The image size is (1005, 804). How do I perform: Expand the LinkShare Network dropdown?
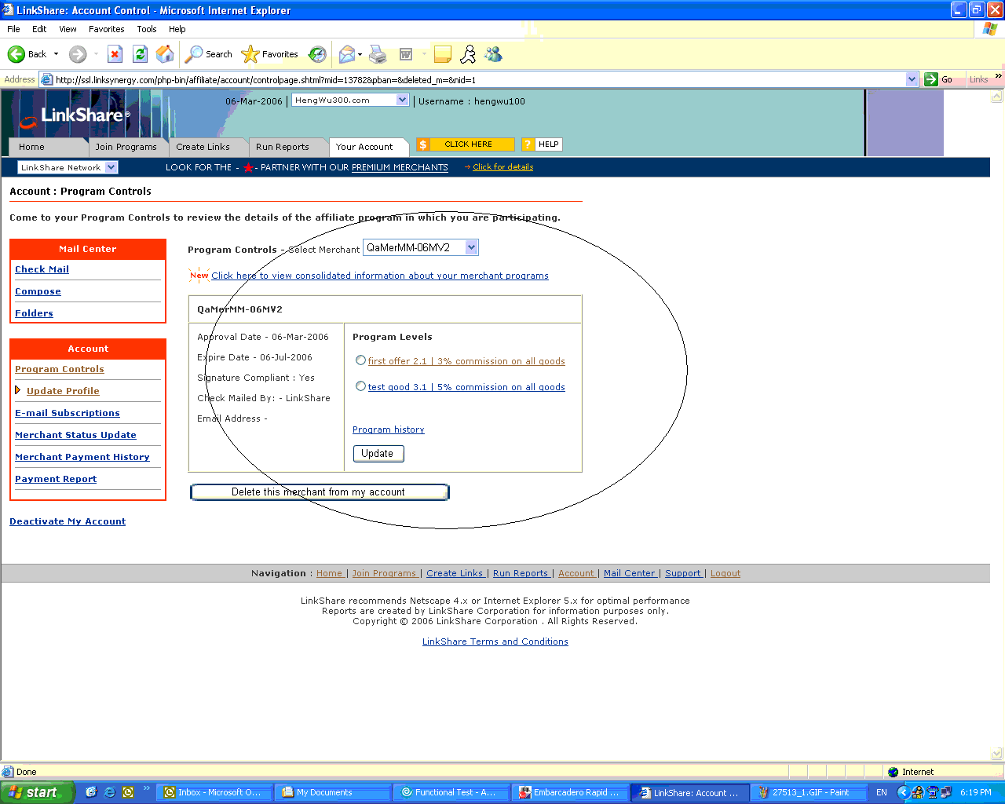pos(111,167)
